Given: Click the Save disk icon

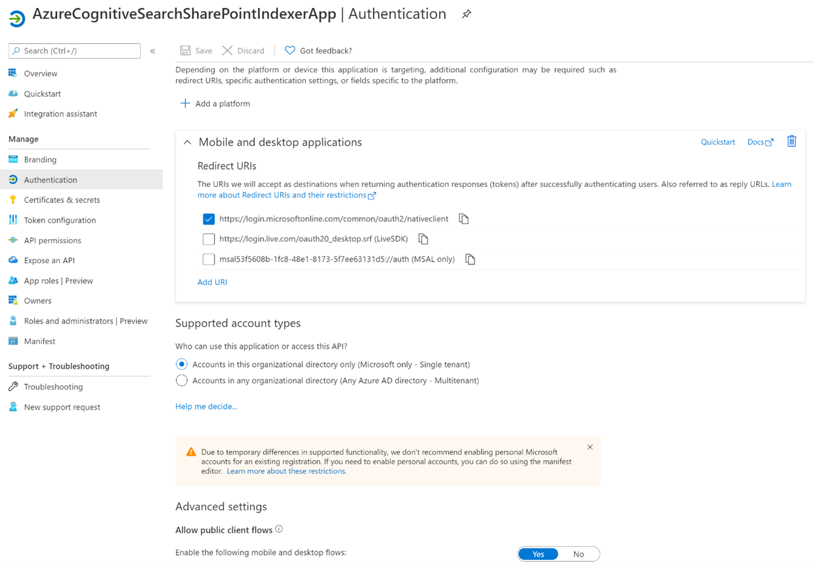Looking at the screenshot, I should point(186,51).
